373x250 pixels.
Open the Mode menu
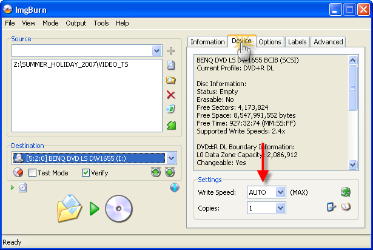click(50, 23)
